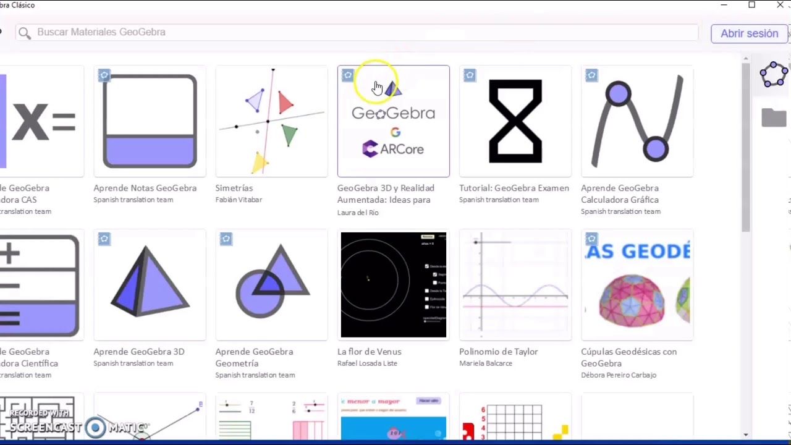Click the scrollbar up arrow
This screenshot has height=445, width=791.
(746, 58)
